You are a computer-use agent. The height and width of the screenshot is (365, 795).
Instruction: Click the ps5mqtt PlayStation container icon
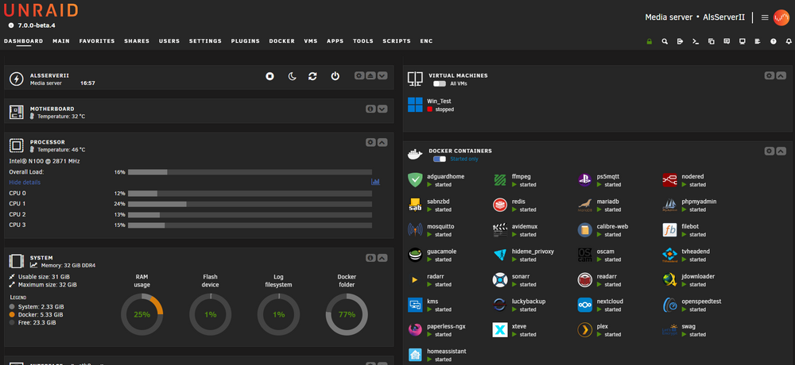(584, 179)
